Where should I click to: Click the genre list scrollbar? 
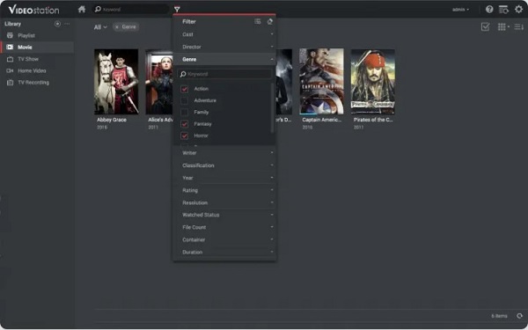272,107
